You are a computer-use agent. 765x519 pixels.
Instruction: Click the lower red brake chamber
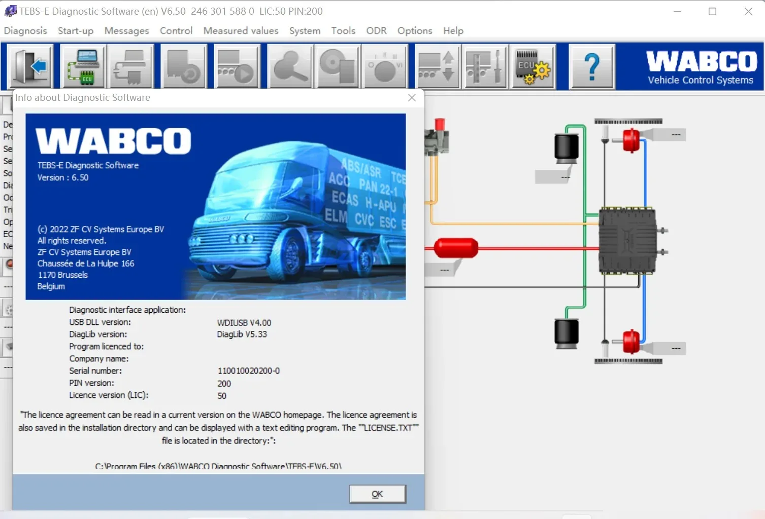[x=631, y=341]
